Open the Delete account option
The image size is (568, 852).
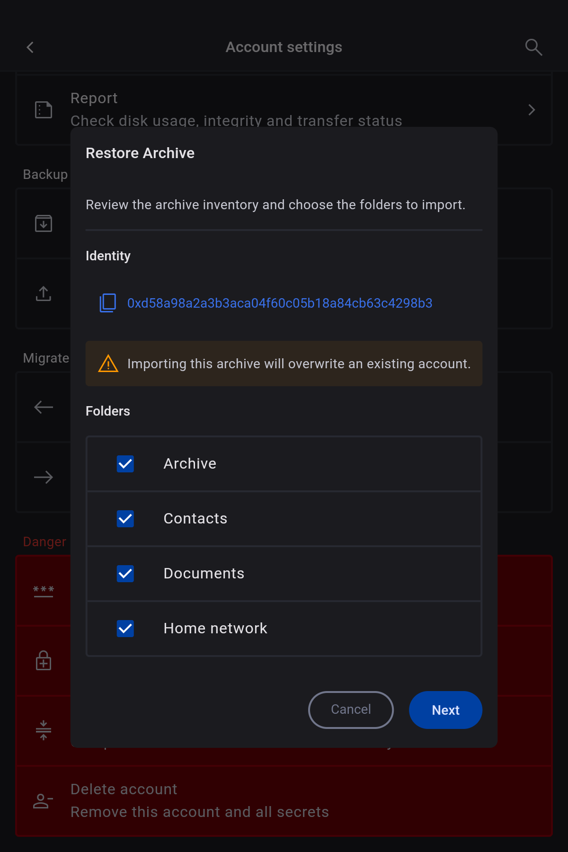pyautogui.click(x=199, y=800)
